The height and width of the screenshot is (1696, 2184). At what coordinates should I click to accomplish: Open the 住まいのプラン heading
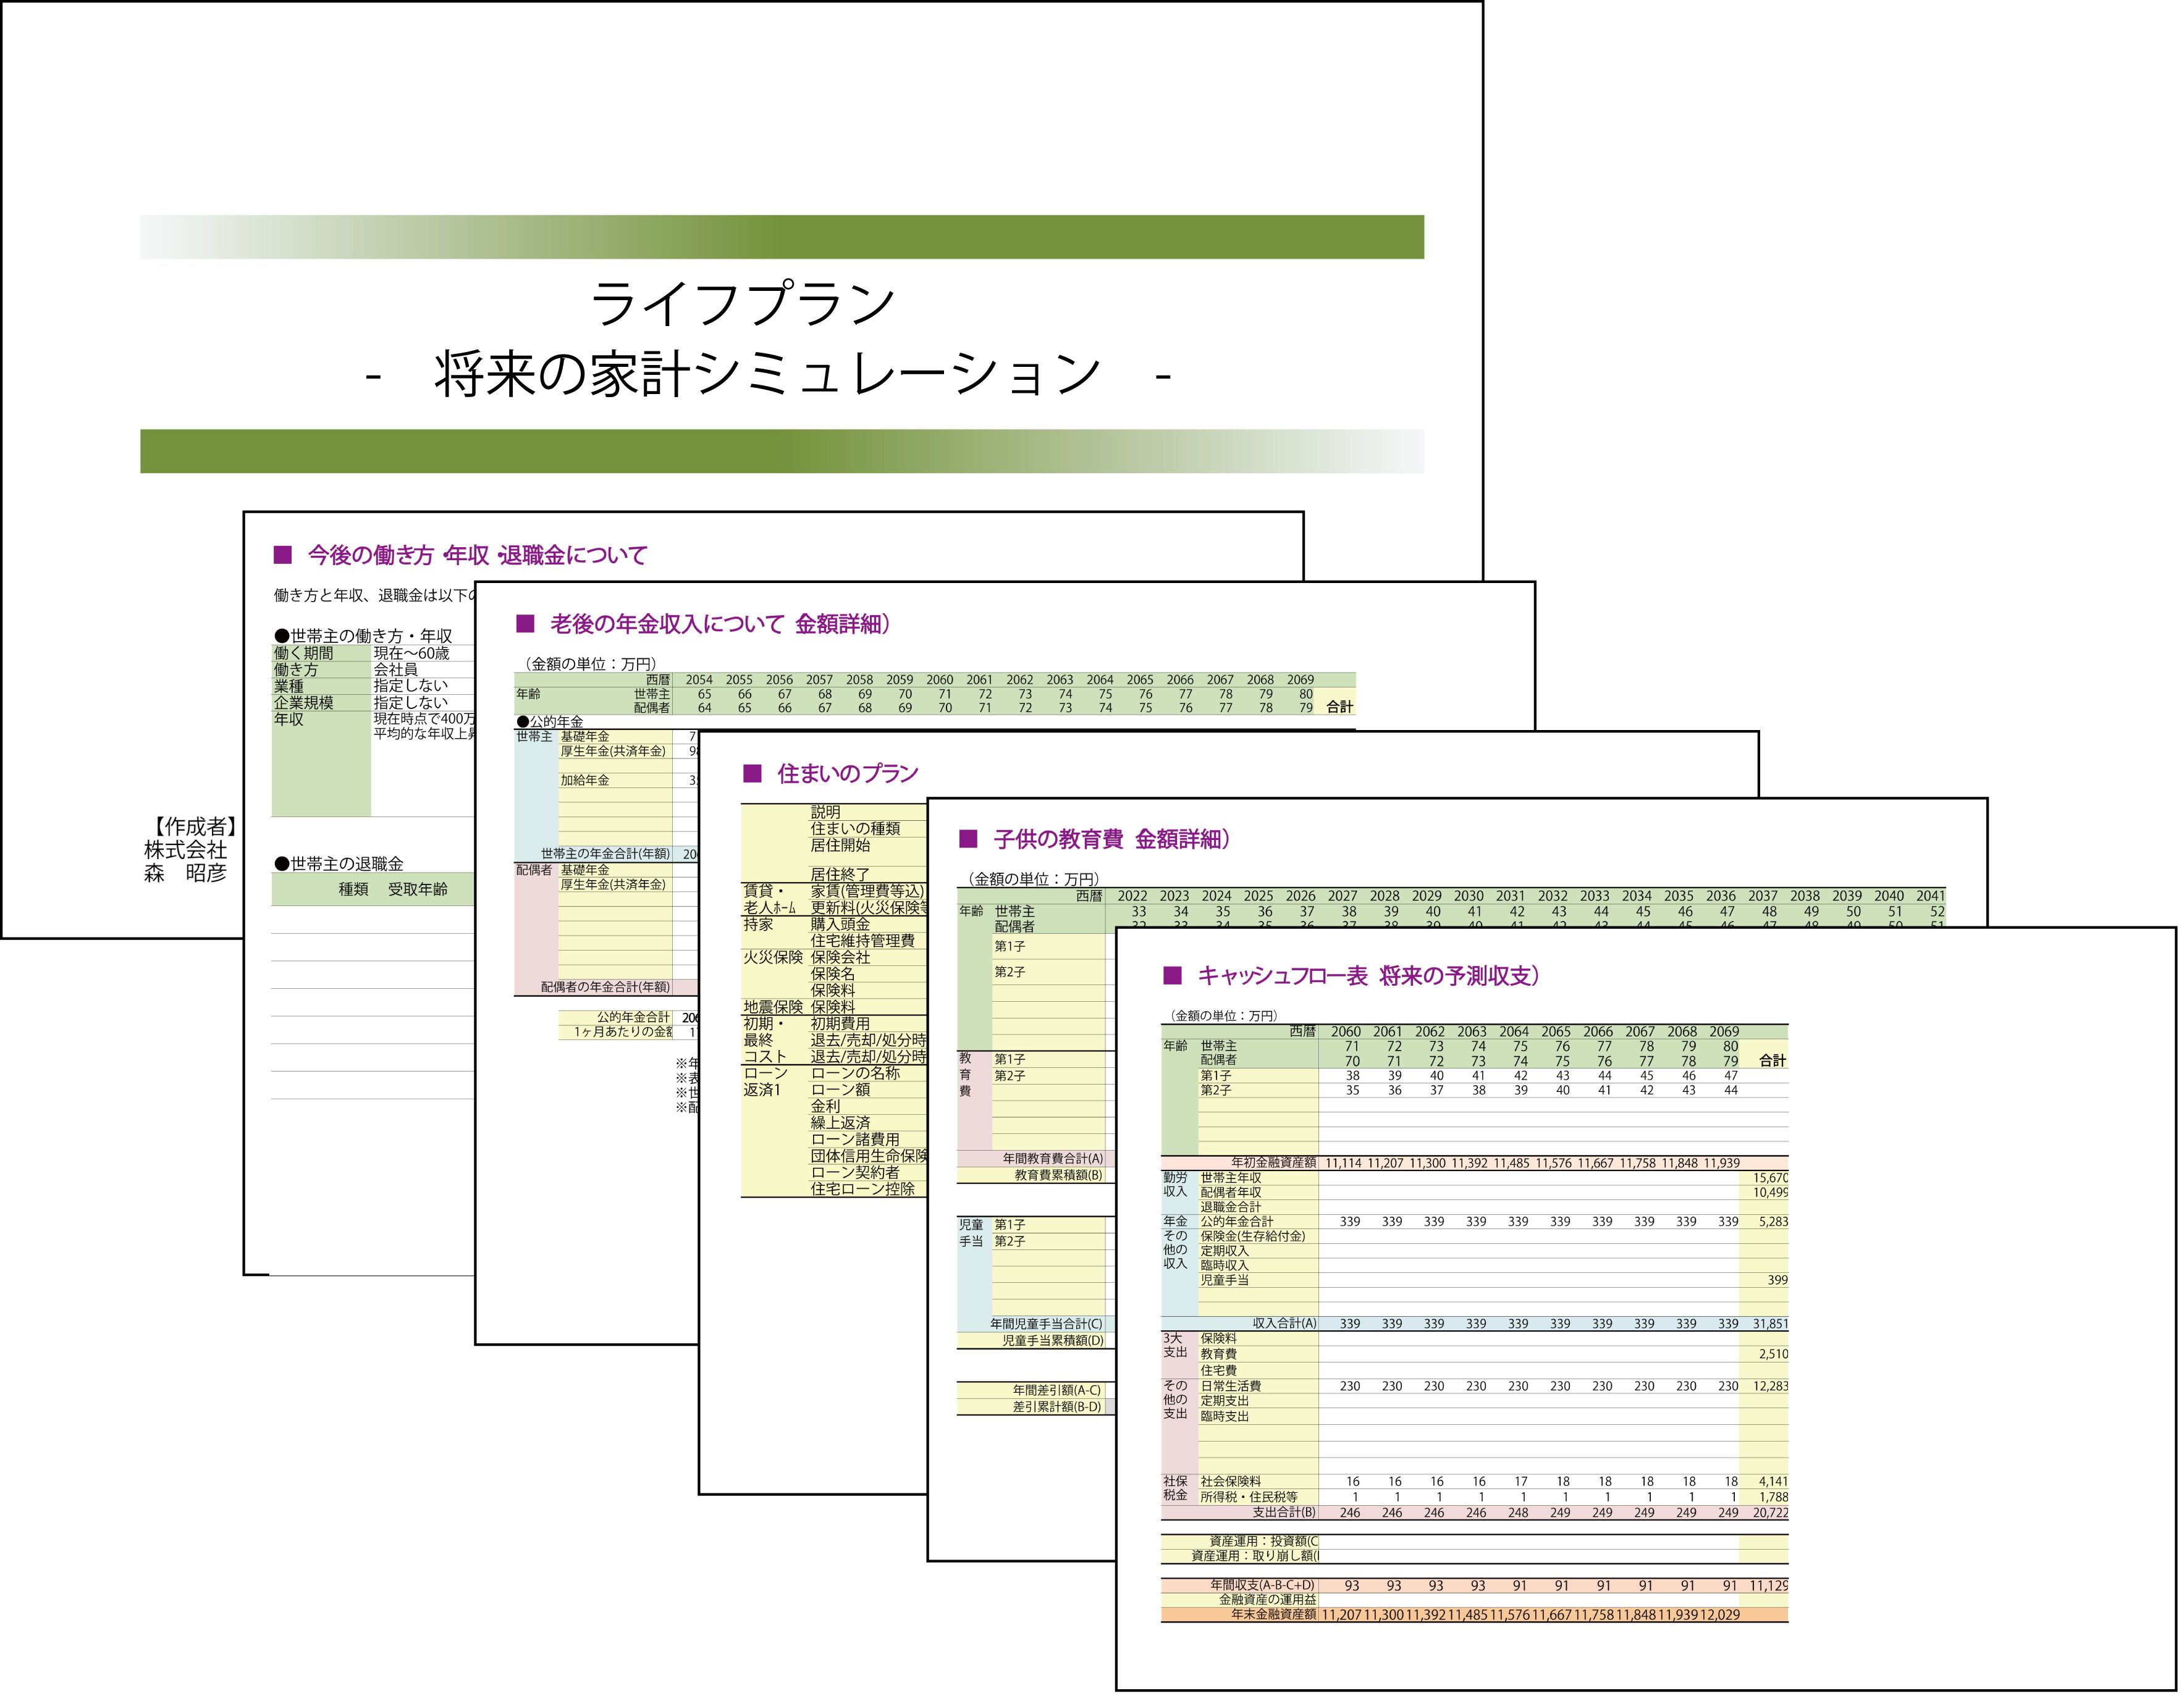pos(847,773)
